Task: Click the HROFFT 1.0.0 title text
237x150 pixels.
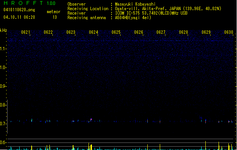Action: click(29, 3)
